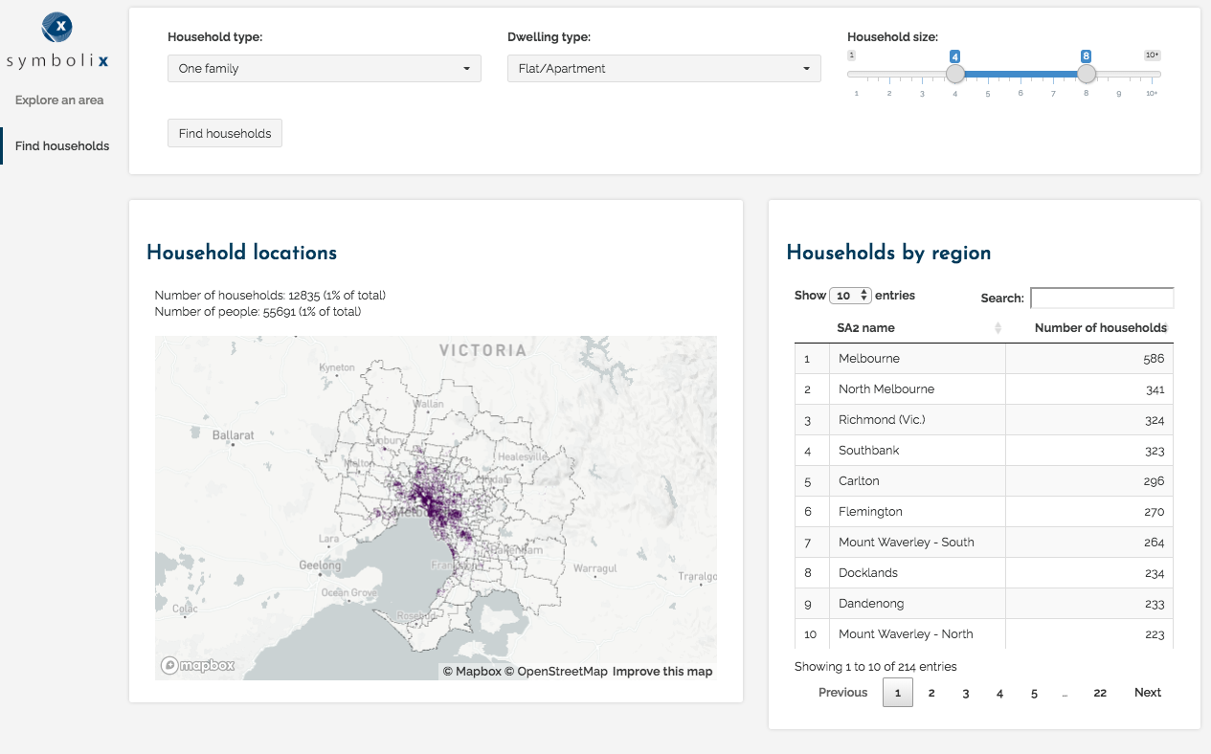Screen dimensions: 1211x754
Task: Click the upper household size slider handle
Action: coord(1086,74)
